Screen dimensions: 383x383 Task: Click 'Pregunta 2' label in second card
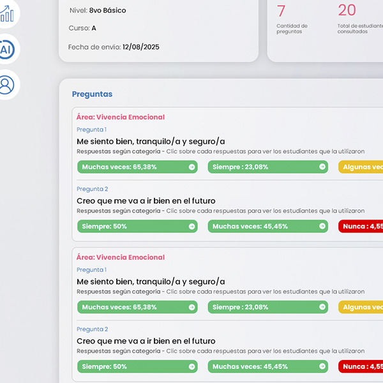[x=92, y=329]
